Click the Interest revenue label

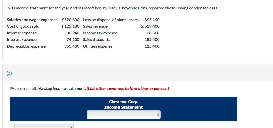(22, 40)
